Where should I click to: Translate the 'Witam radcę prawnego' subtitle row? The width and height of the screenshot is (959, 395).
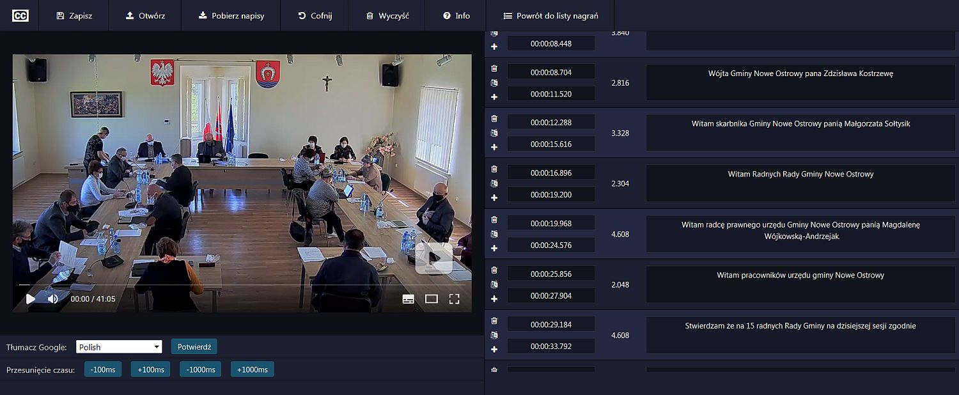coord(494,234)
